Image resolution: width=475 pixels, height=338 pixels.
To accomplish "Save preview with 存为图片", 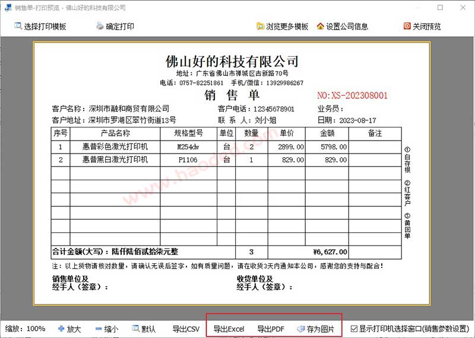I will coord(316,329).
